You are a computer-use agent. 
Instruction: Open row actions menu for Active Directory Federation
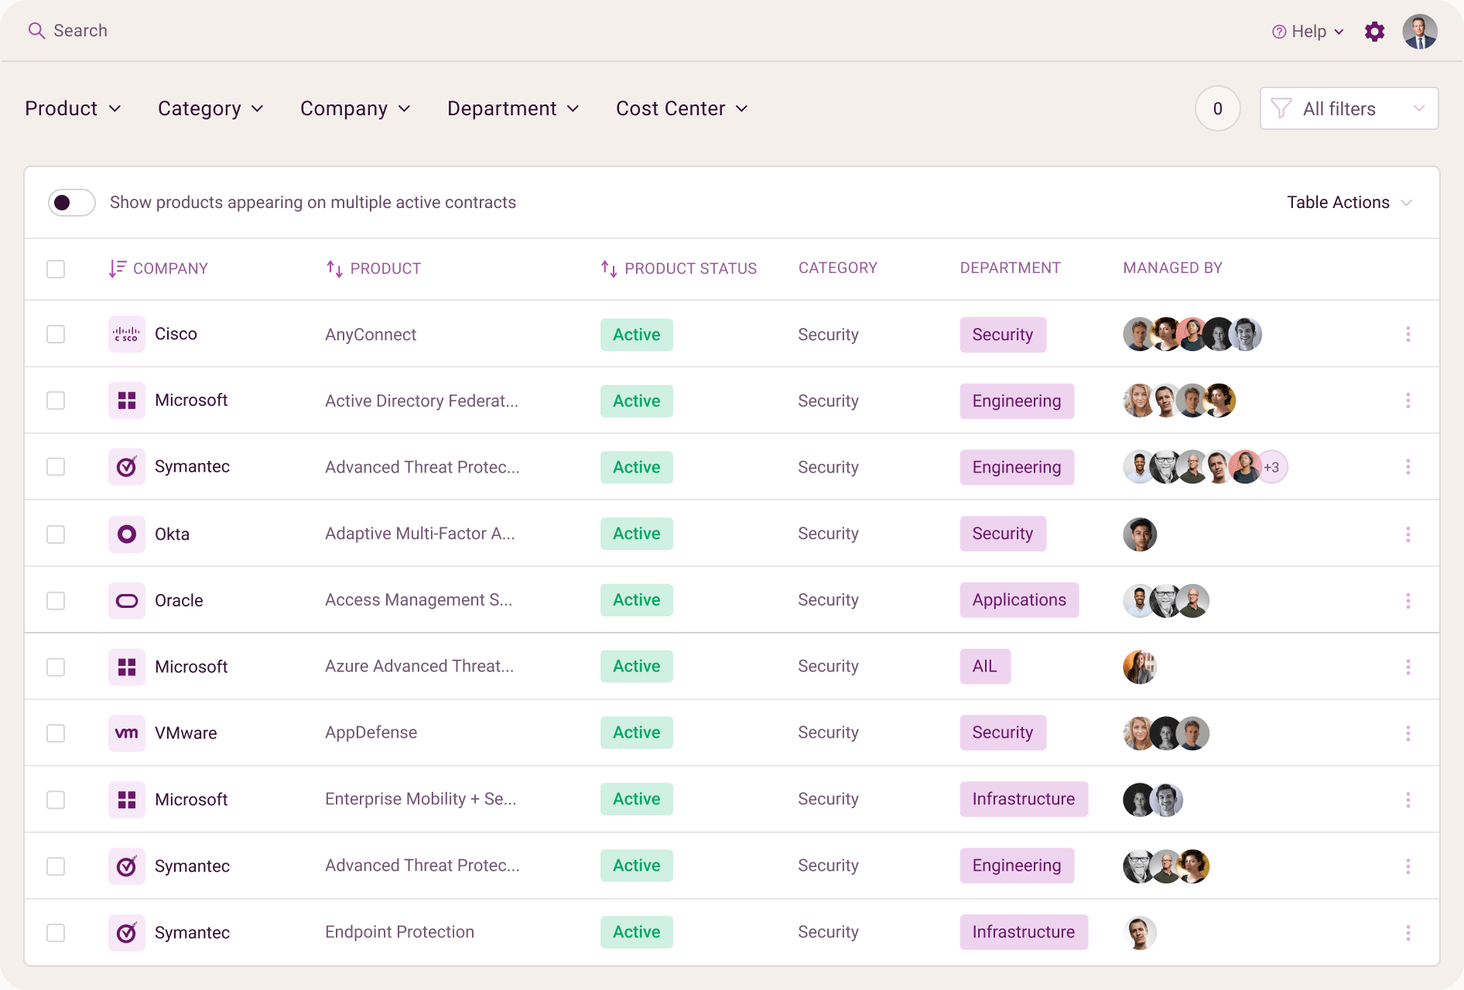(x=1408, y=401)
